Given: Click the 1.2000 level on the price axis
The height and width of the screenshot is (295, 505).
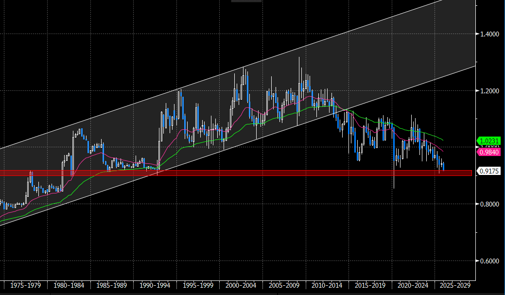Looking at the screenshot, I should click(488, 91).
